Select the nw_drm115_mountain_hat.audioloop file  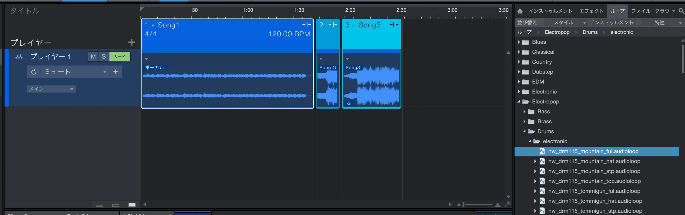click(x=594, y=161)
